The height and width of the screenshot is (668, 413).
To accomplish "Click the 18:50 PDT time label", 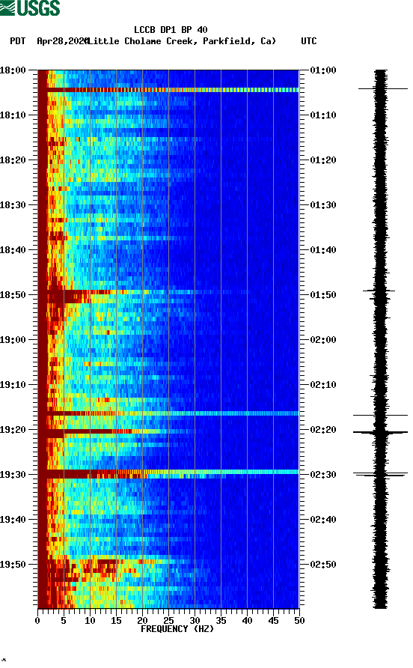I will click(x=13, y=295).
